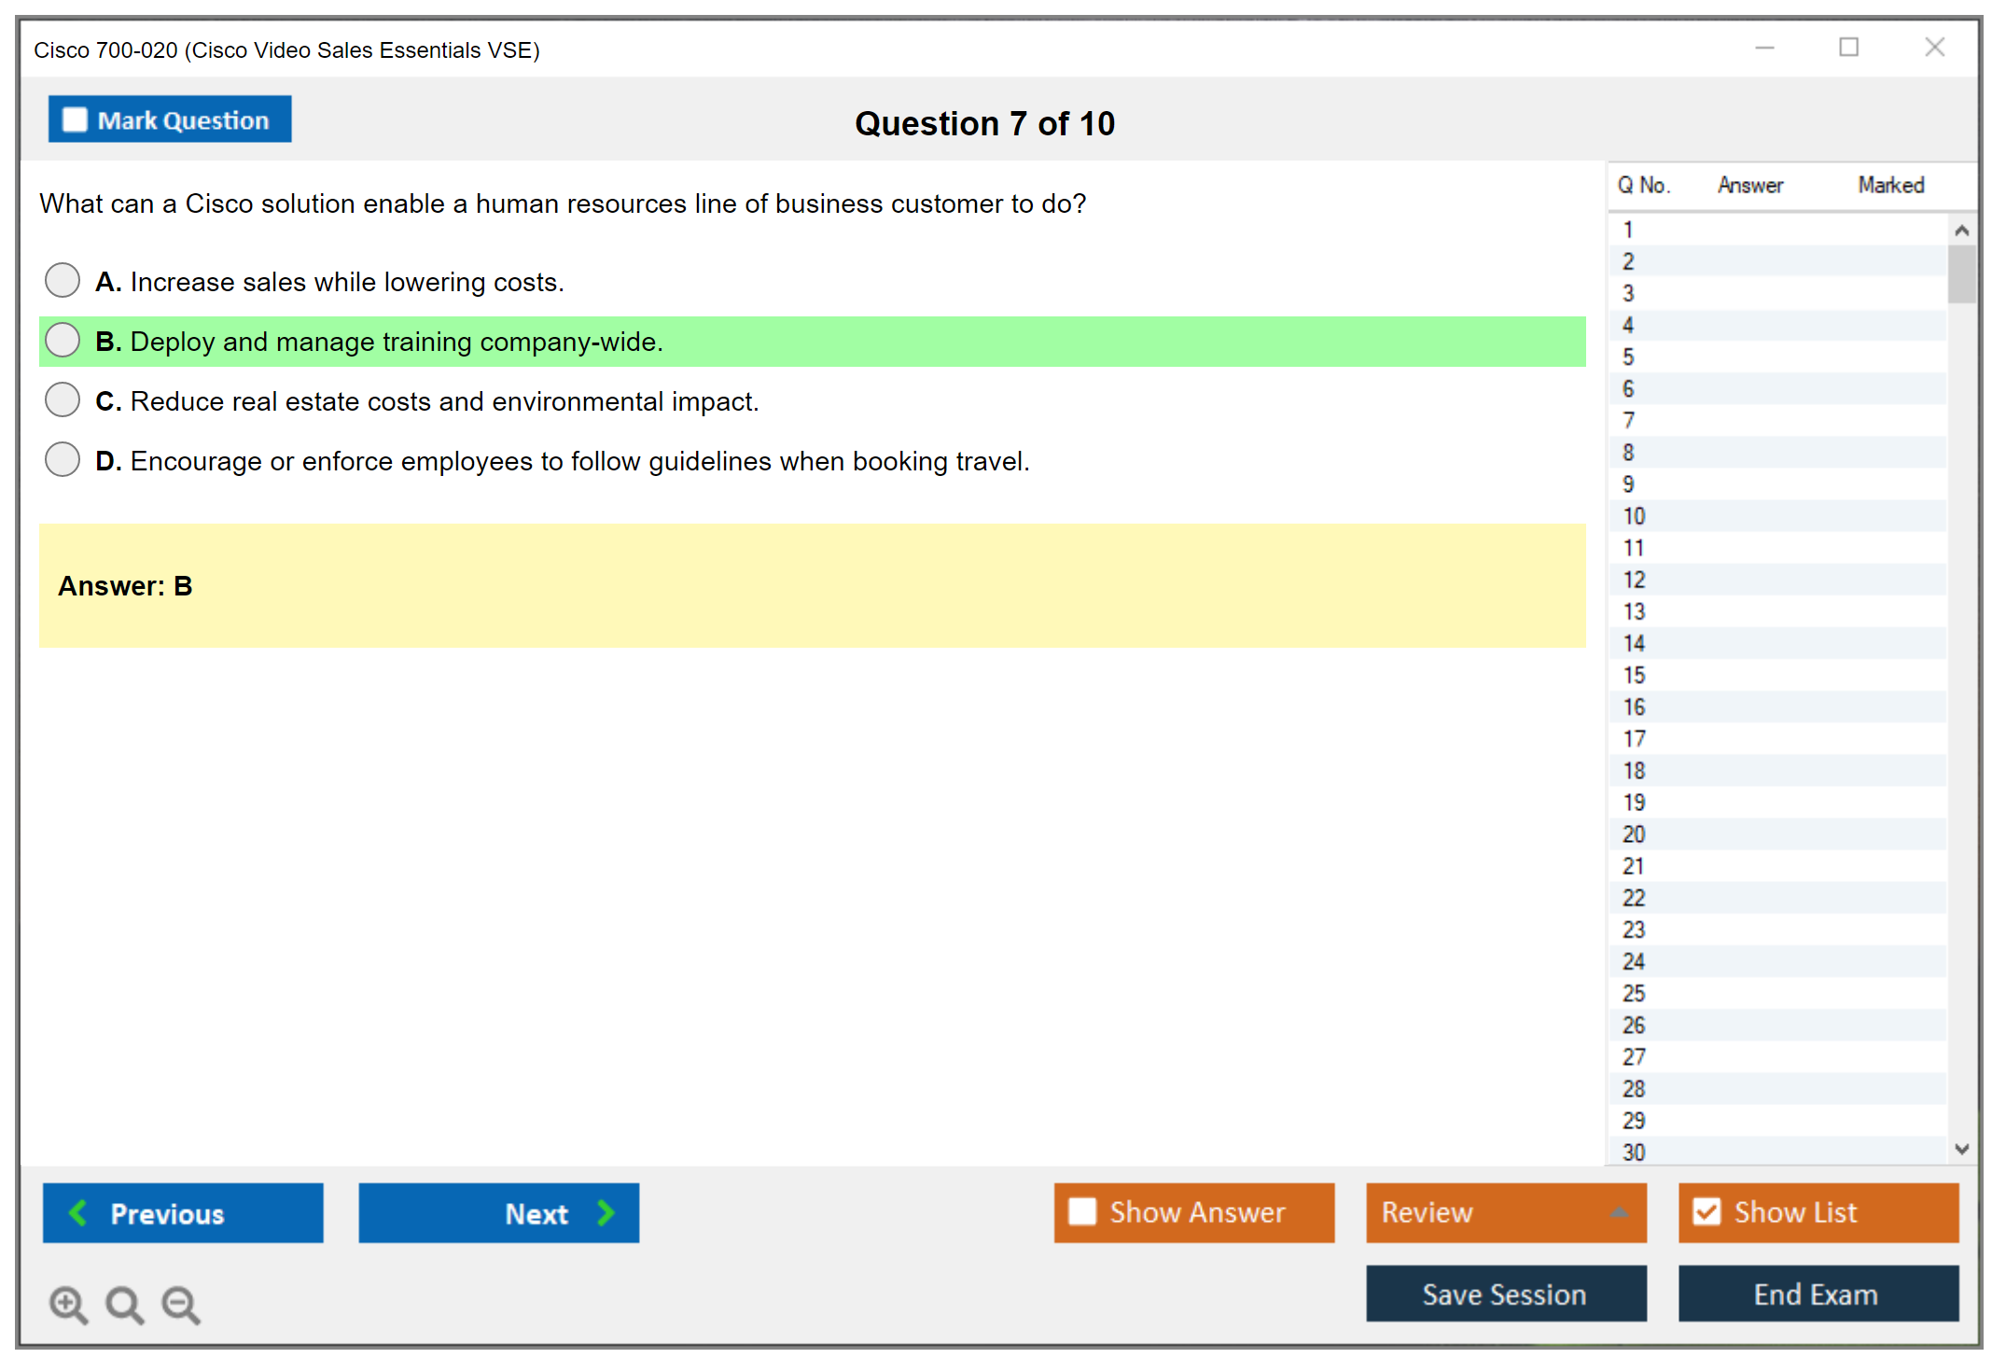Image resolution: width=2006 pixels, height=1372 pixels.
Task: Click the zoom in magnifier icon
Action: [68, 1304]
